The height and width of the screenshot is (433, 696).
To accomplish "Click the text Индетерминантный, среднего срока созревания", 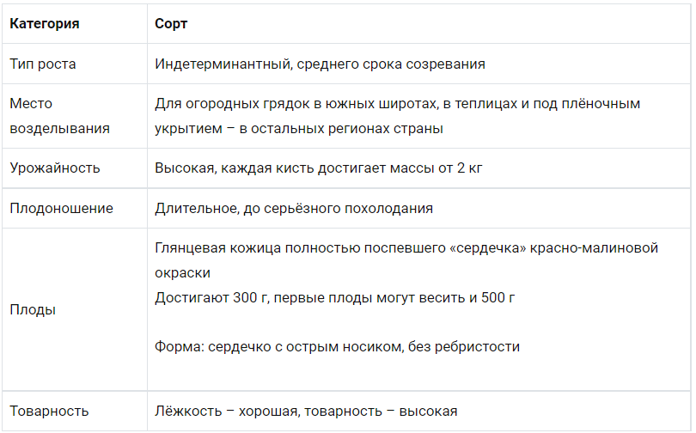I will [320, 64].
